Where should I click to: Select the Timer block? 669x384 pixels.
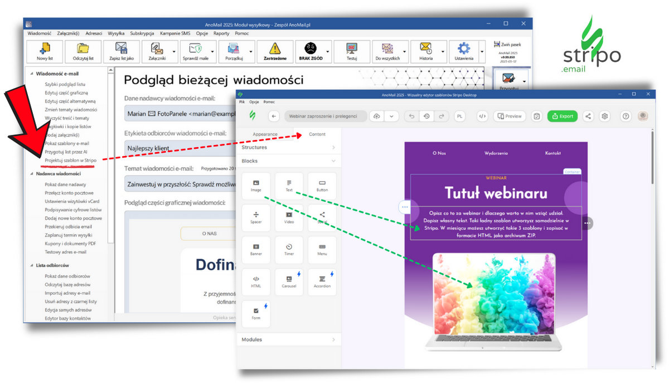289,250
